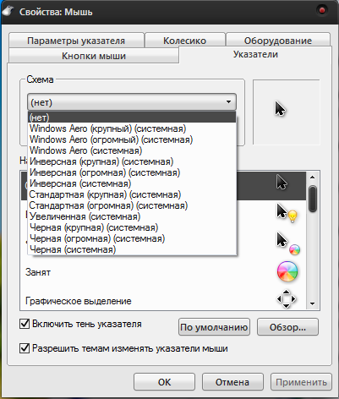Select the Занят busy color wheel icon
Viewport: 339px width, 399px height.
coord(287,271)
